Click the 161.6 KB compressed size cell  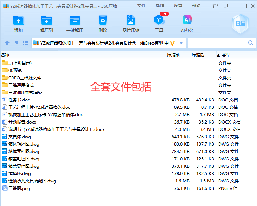(x=205, y=188)
